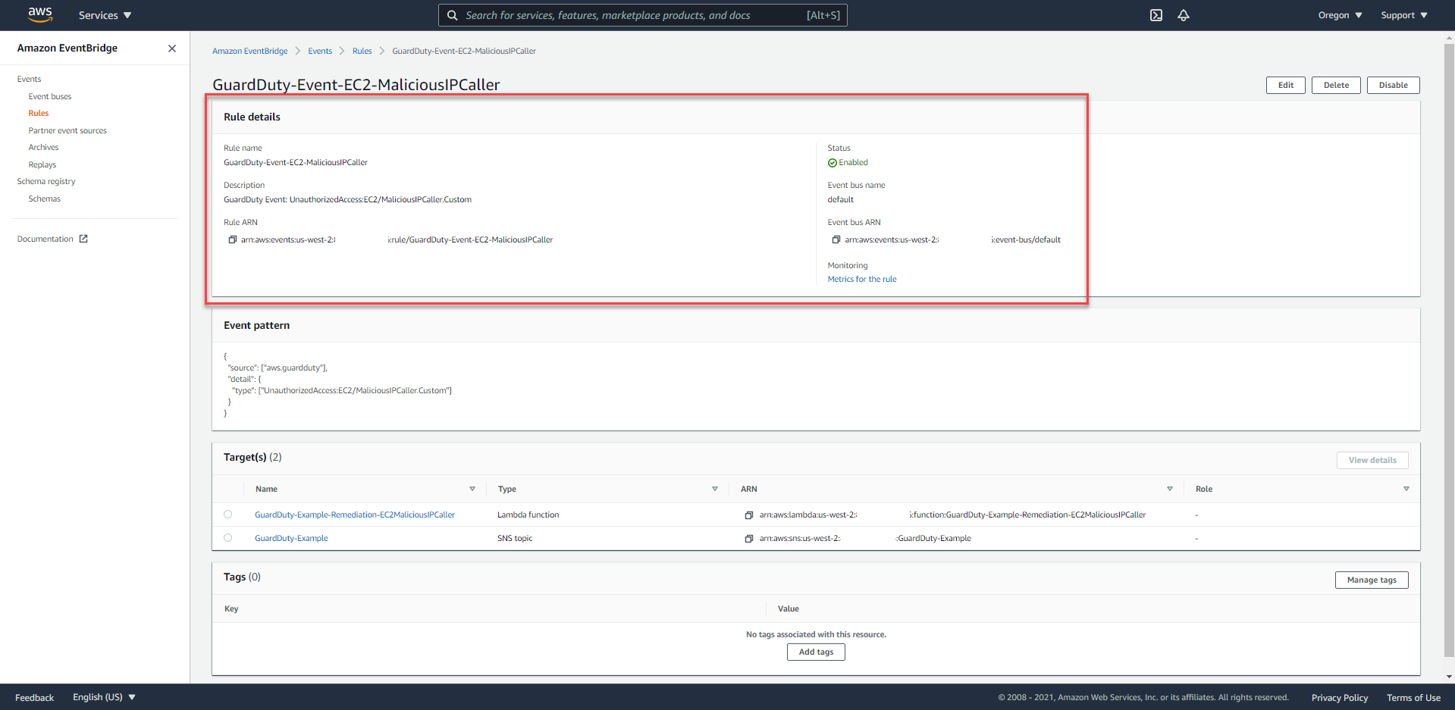
Task: Disable the rule with Disable button
Action: point(1394,85)
